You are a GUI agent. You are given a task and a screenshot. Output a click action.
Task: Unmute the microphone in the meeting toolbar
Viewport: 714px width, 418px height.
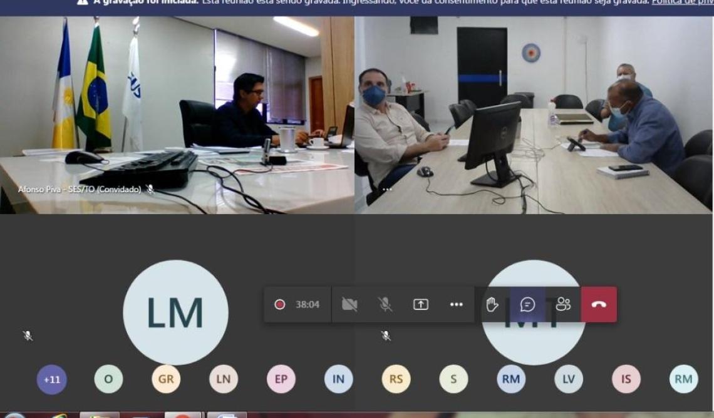(385, 304)
